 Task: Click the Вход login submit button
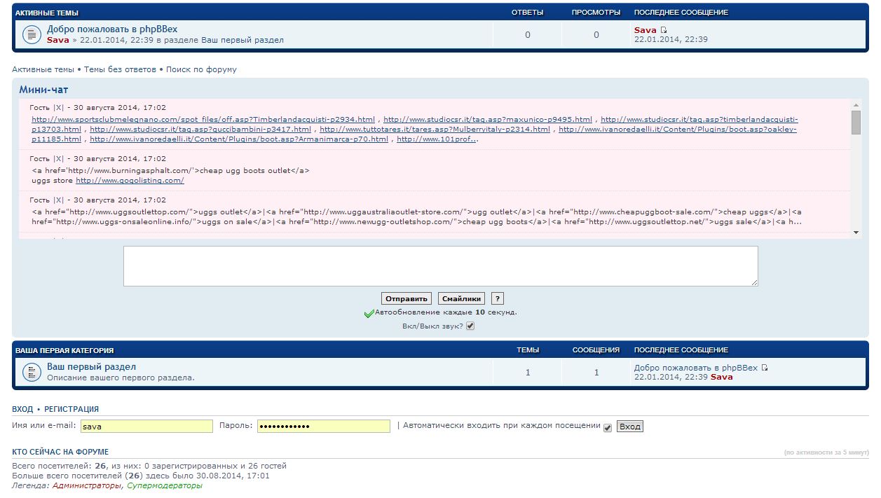(629, 427)
